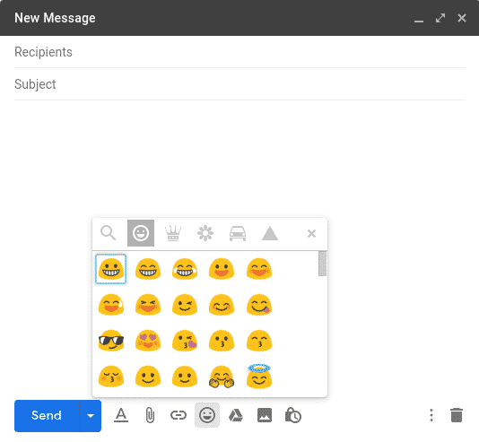
Task: Switch to the crown objects emoji tab
Action: pos(173,233)
